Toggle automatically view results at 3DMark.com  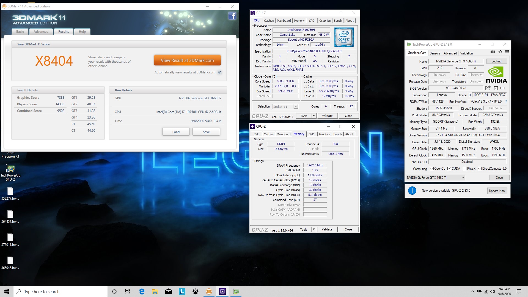219,72
